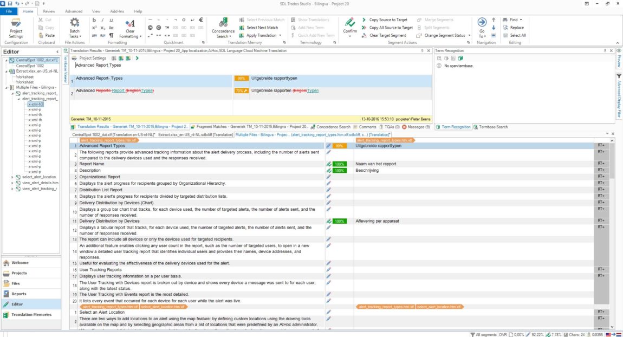The height and width of the screenshot is (337, 623).
Task: Undo with the quick access toolbar arrow
Action: [x=17, y=4]
